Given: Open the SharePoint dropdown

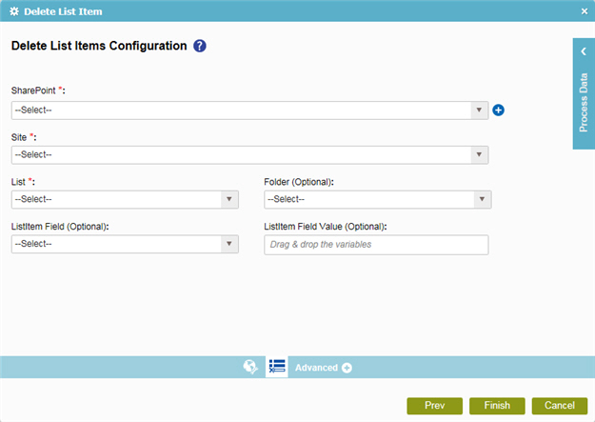Looking at the screenshot, I should pos(249,111).
